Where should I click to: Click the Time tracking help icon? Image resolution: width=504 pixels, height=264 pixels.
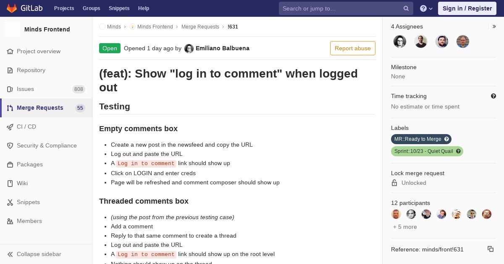493,96
